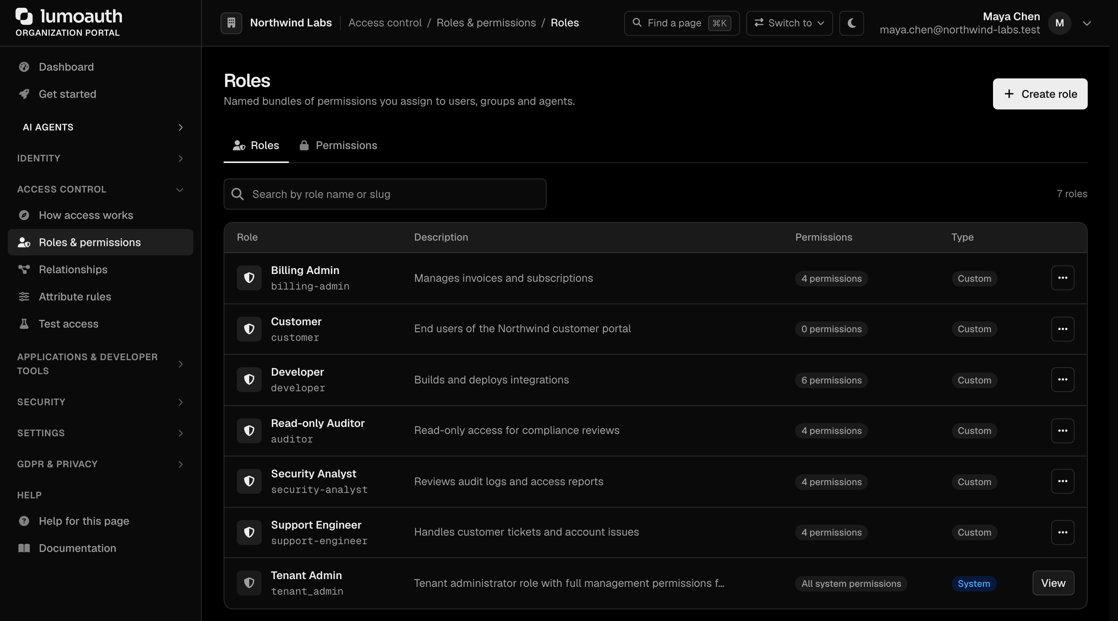Toggle dark mode moon icon

(x=852, y=23)
